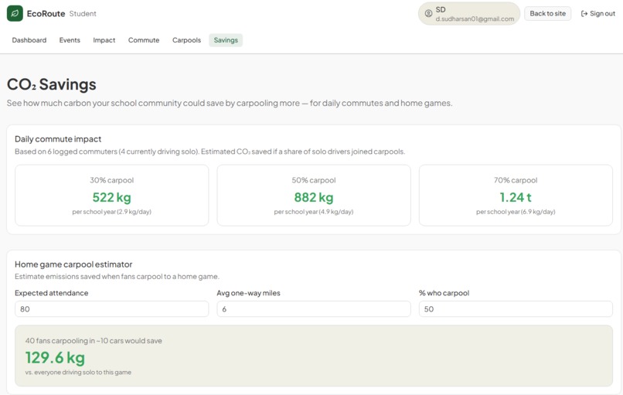Focus the Expected attendance field

click(x=111, y=308)
